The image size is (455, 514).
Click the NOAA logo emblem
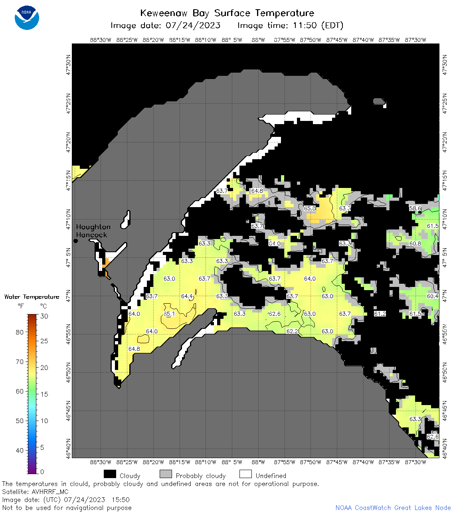tap(27, 17)
